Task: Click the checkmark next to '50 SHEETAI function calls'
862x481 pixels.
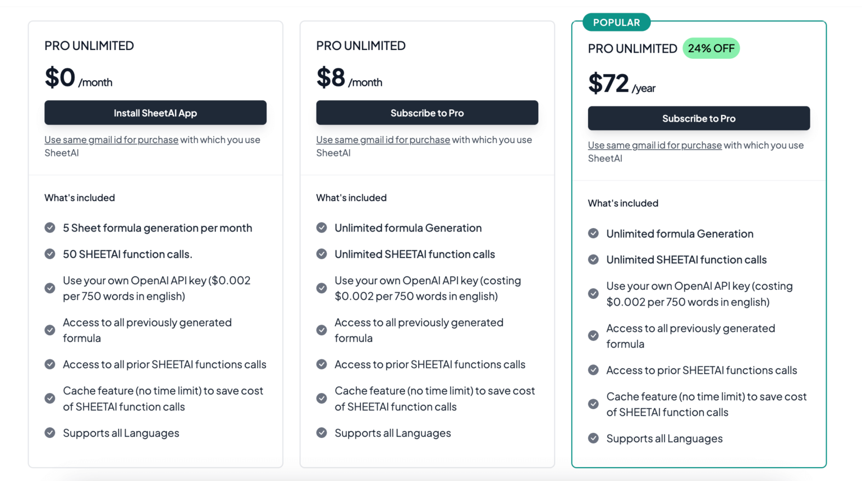Action: pos(49,254)
